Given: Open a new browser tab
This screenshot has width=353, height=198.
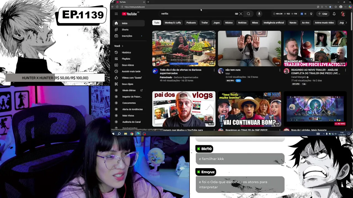Looking at the screenshot, I should (x=148, y=2).
